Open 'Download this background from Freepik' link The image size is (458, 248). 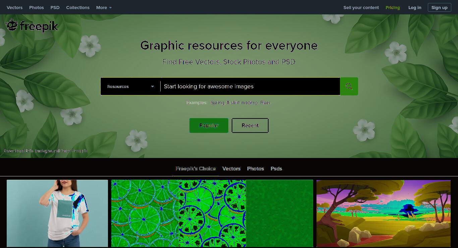pyautogui.click(x=45, y=151)
